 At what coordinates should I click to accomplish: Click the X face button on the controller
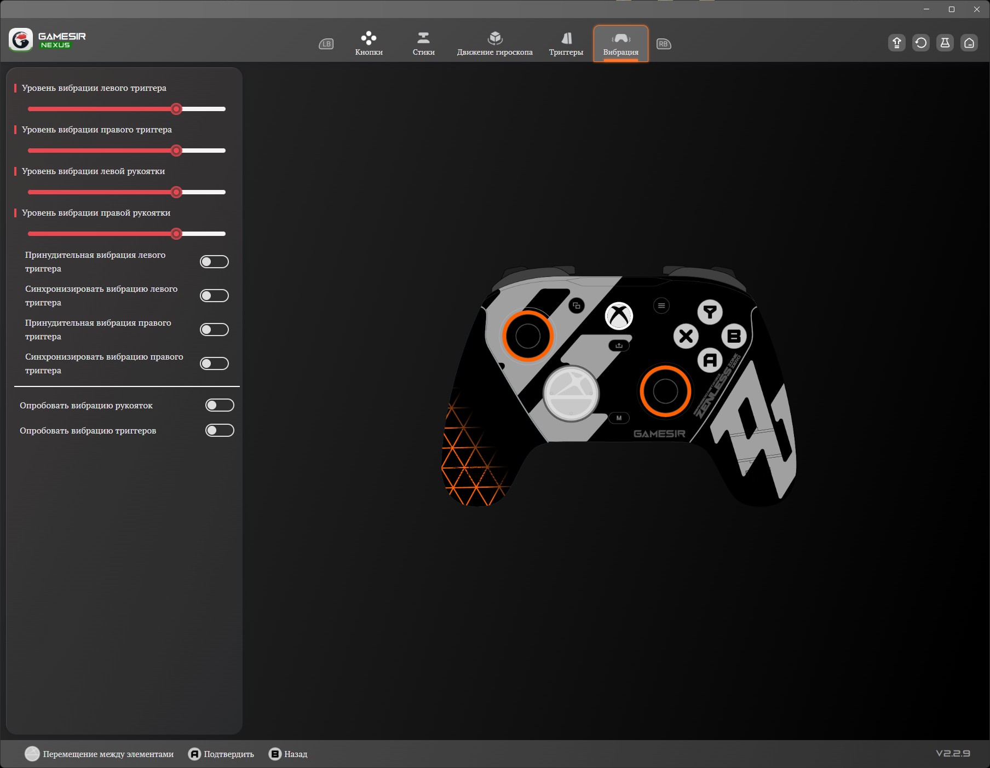[686, 336]
